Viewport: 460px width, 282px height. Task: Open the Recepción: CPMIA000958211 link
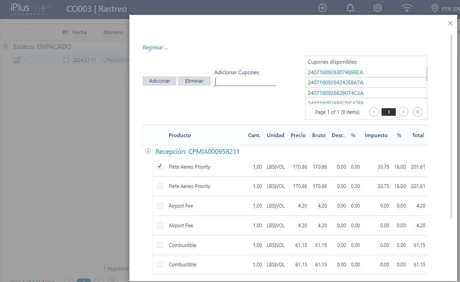pos(198,151)
